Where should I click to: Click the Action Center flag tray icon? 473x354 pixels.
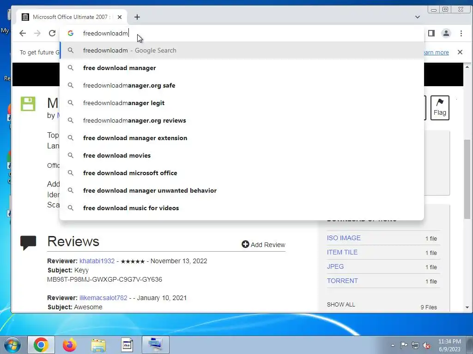[404, 345]
